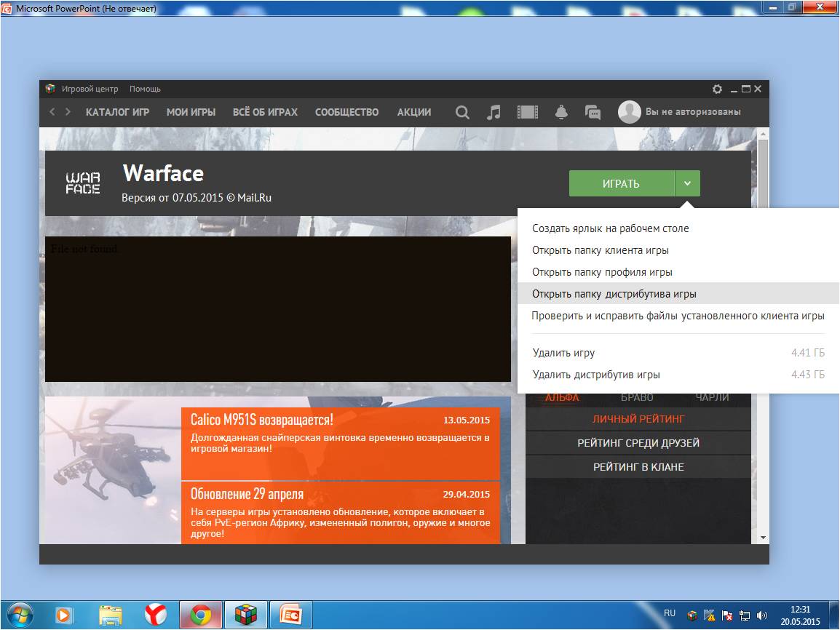Switch to Game Center cube taskbar icon

tap(245, 615)
